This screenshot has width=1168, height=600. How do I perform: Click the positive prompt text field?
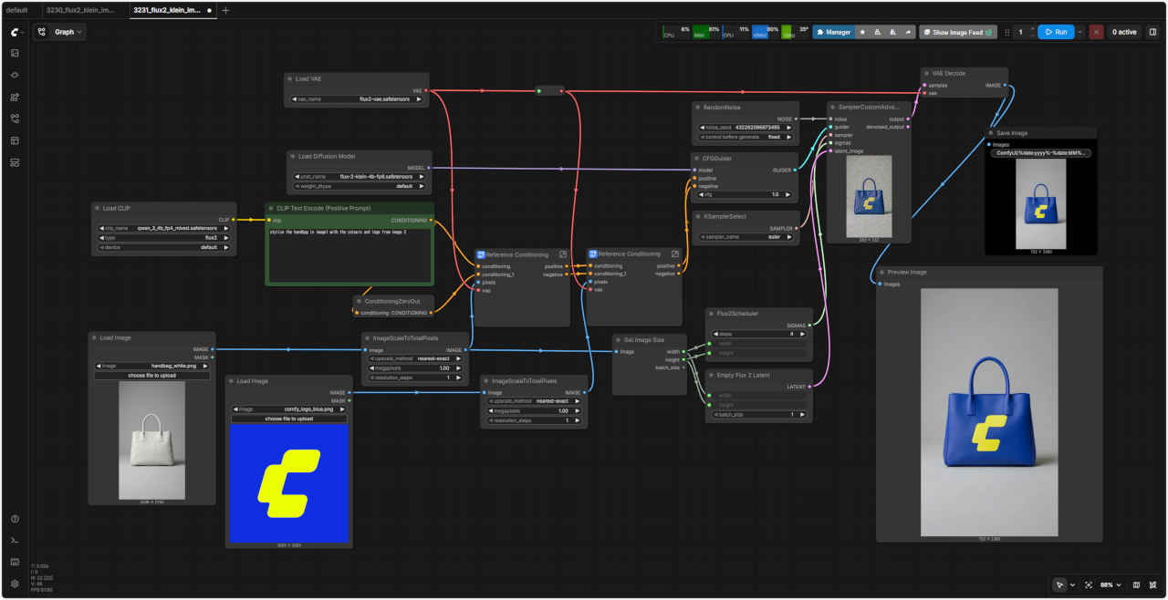click(349, 255)
